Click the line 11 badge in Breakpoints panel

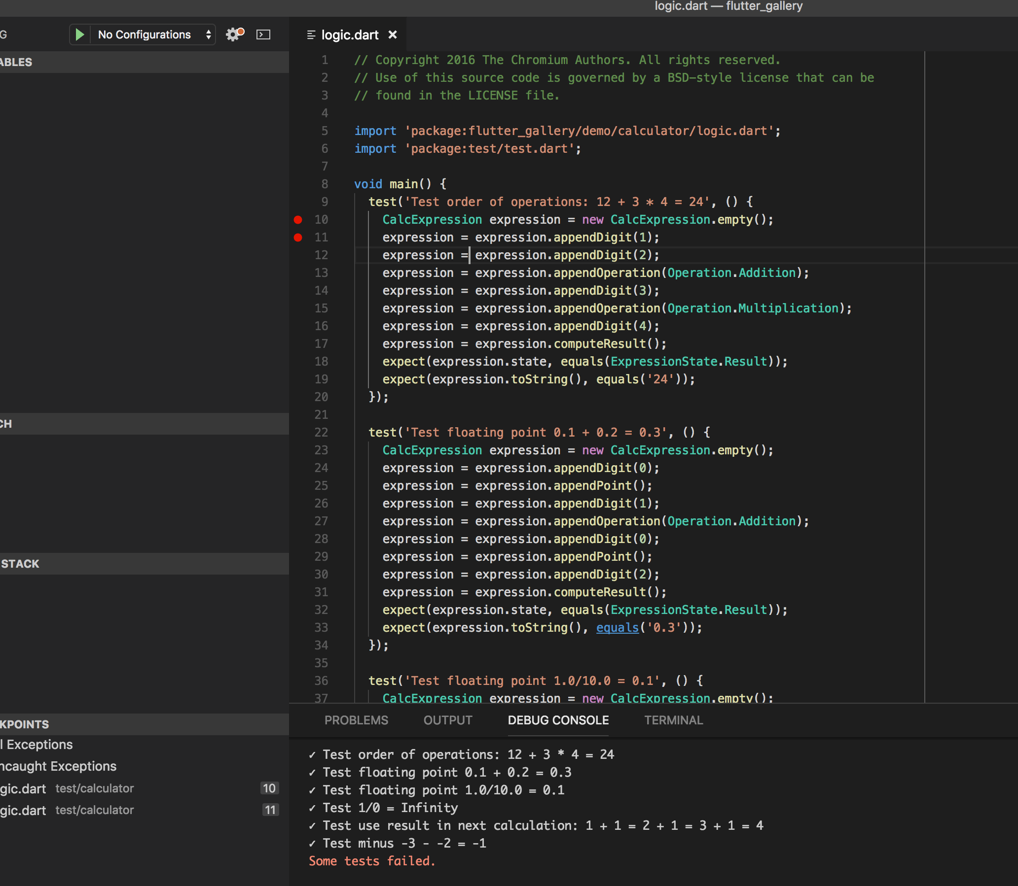(271, 810)
